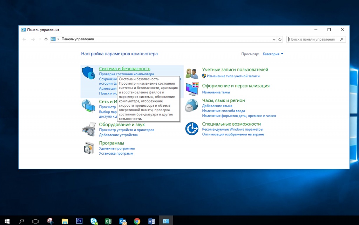Open Skype from the taskbar
The image size is (359, 225).
(94, 221)
